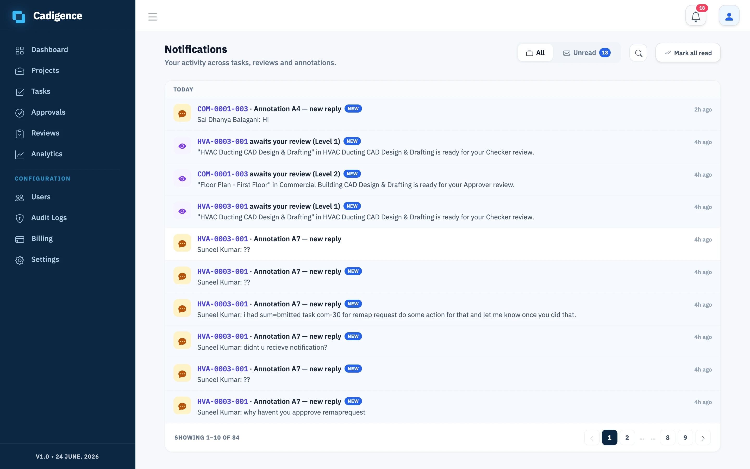The height and width of the screenshot is (469, 750).
Task: Click the Mark all read button
Action: pos(688,53)
